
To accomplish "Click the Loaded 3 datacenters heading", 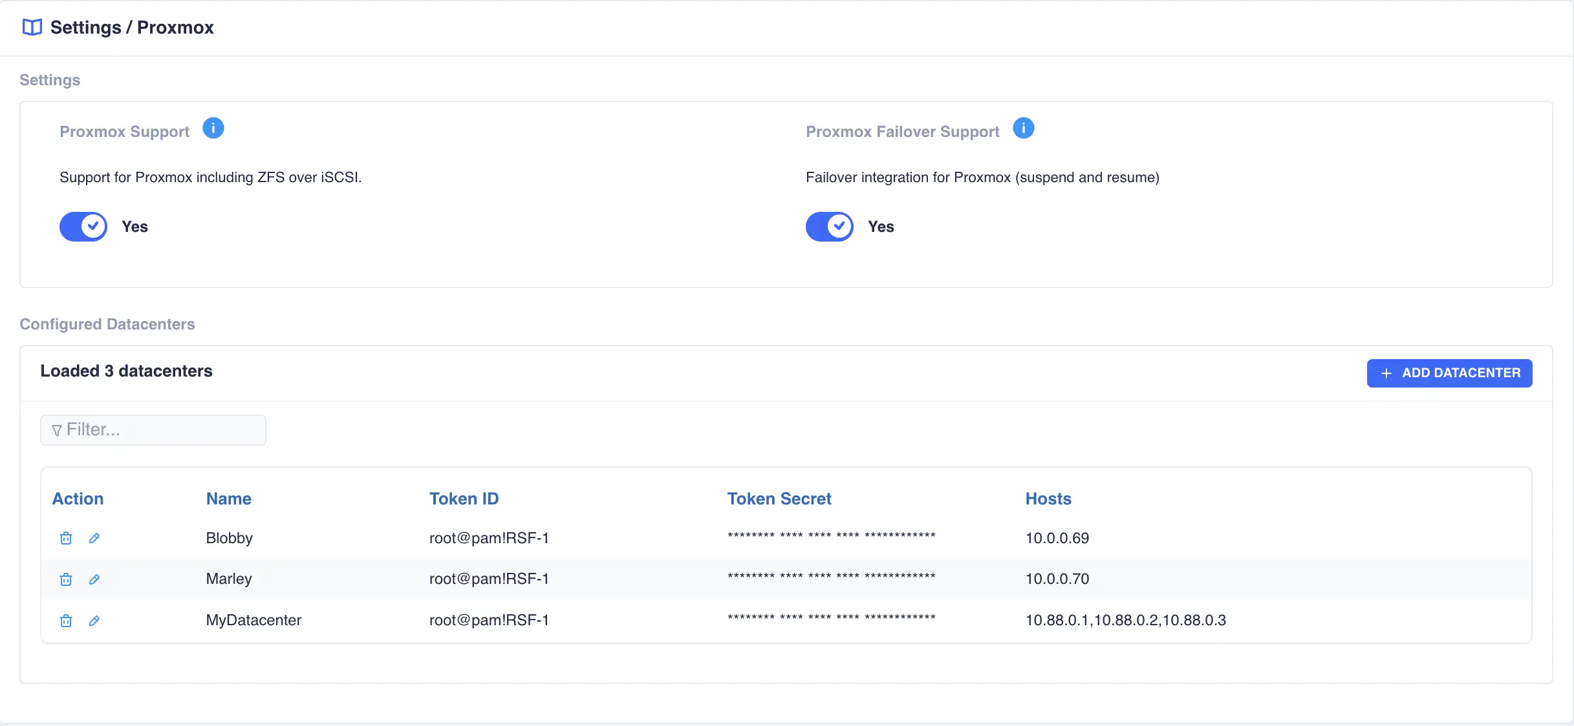I will tap(126, 371).
